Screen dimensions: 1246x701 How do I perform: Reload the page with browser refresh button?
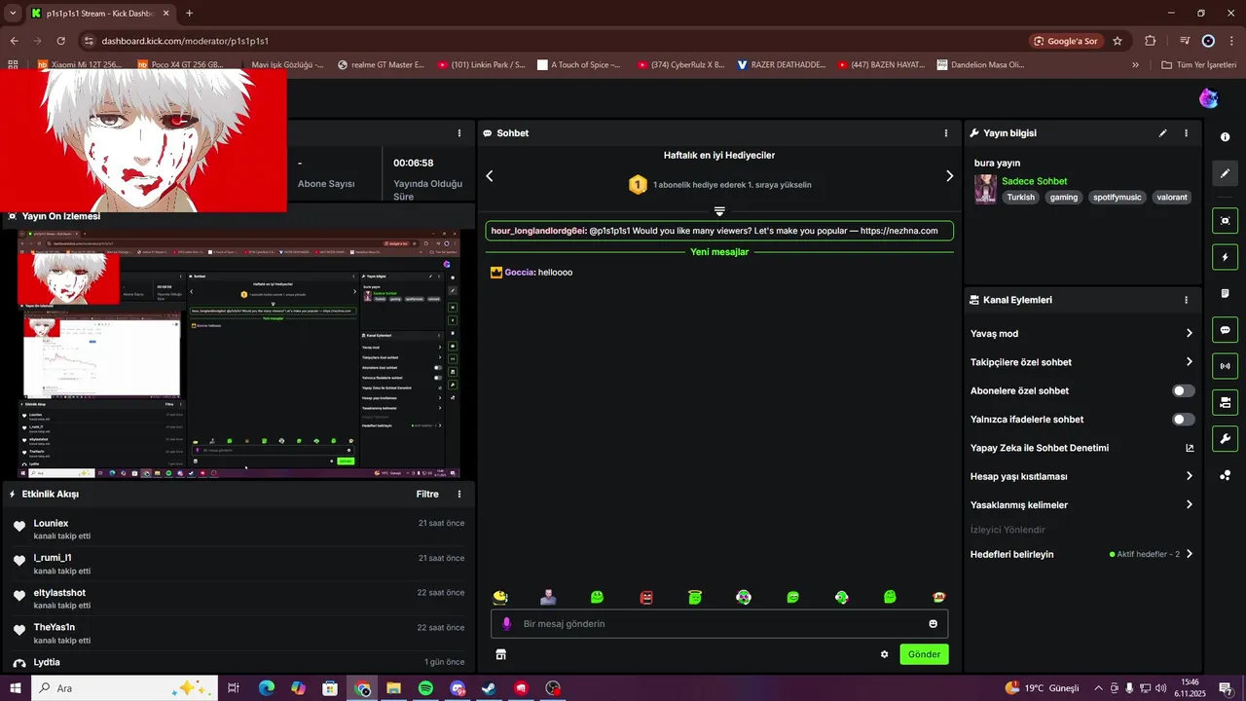click(x=61, y=41)
